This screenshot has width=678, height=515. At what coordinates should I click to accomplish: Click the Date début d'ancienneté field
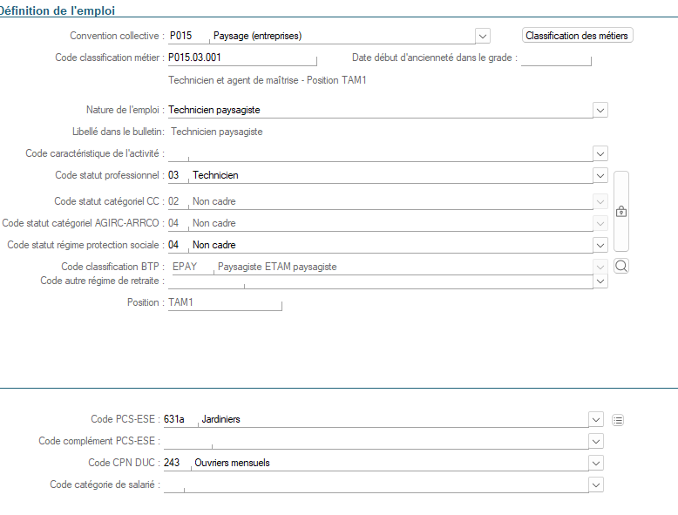click(x=556, y=58)
